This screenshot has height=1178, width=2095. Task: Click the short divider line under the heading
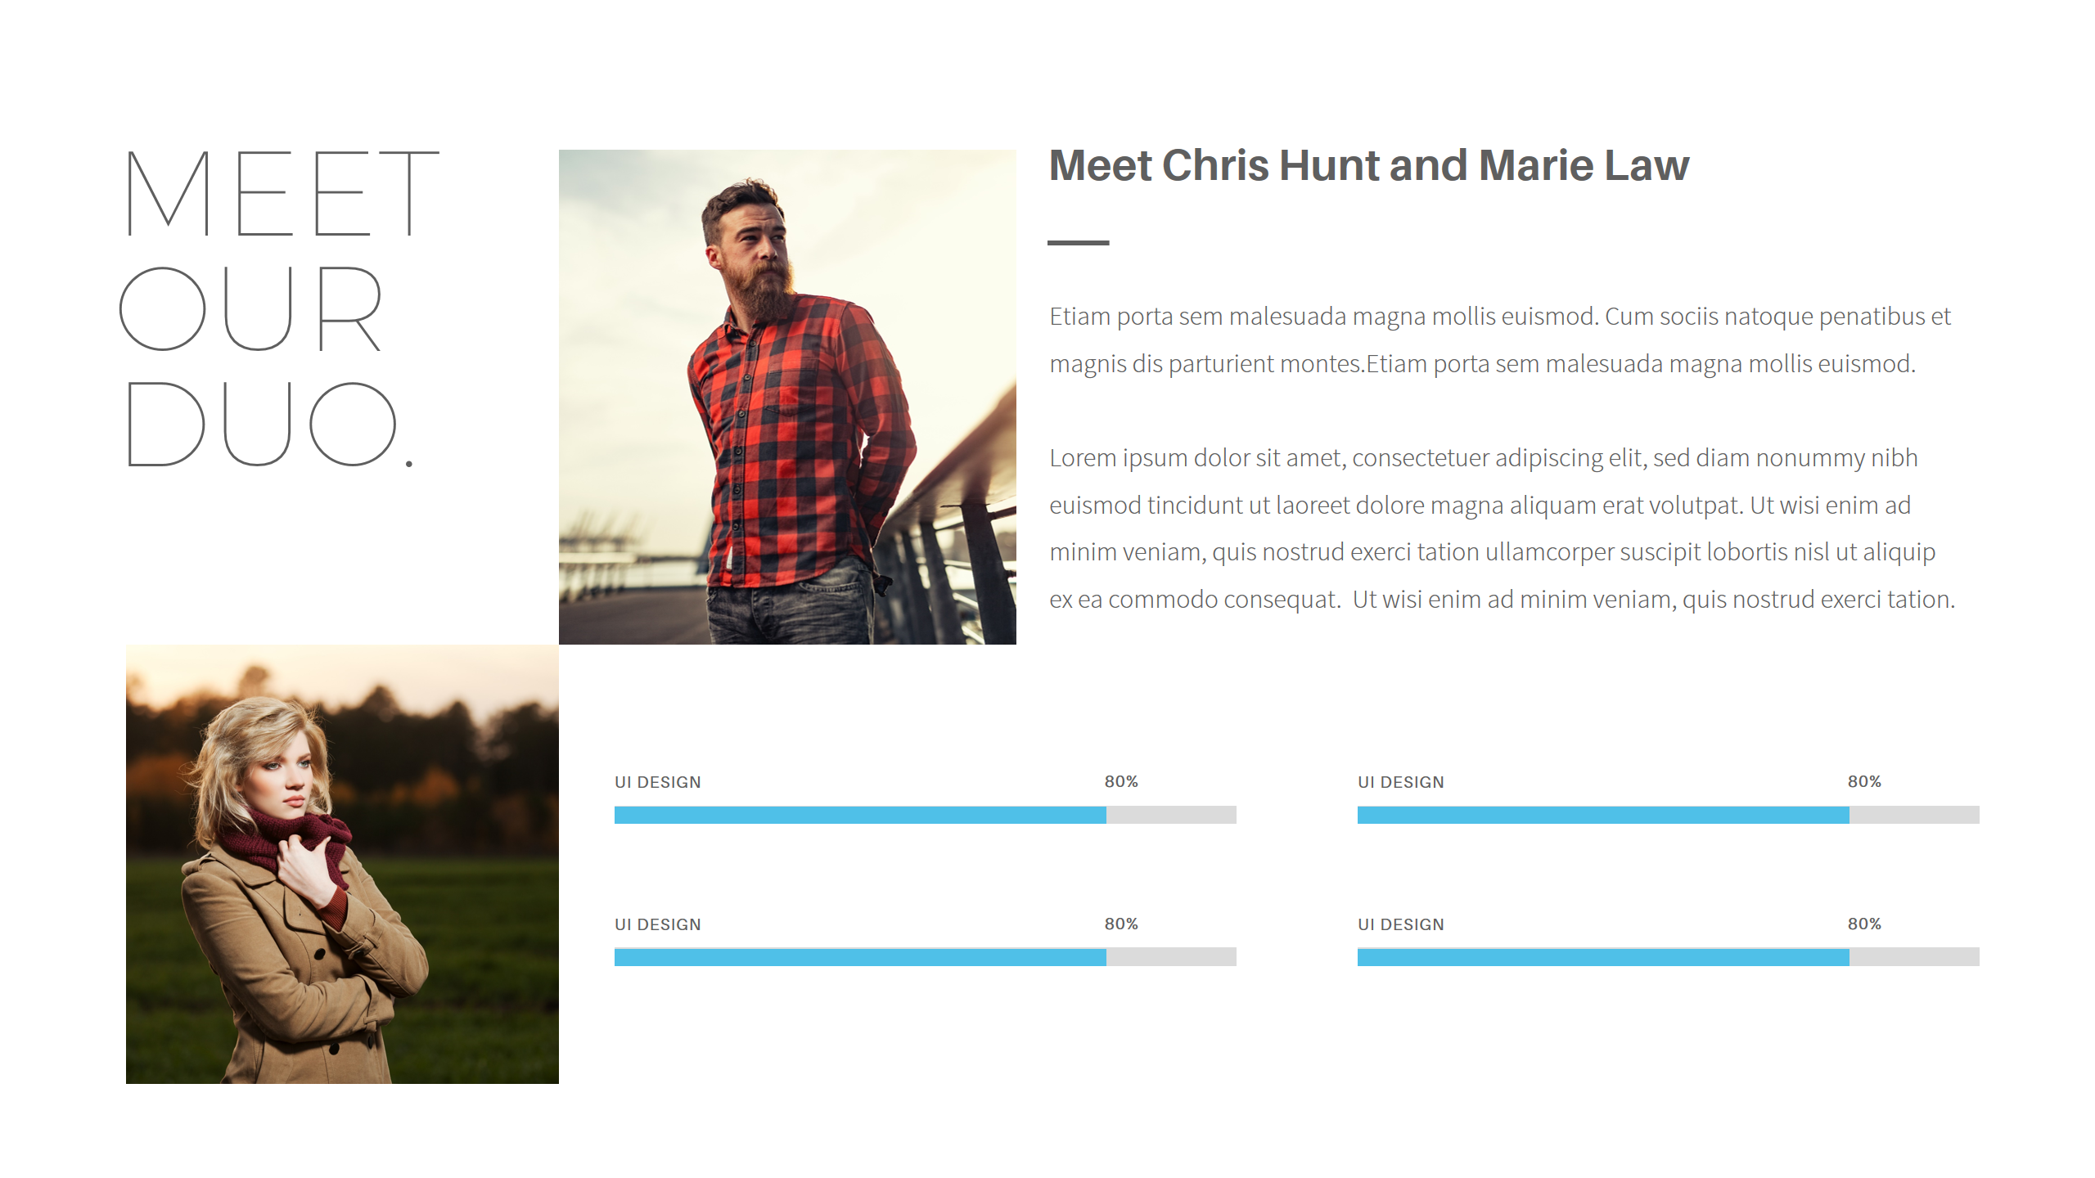1078,243
